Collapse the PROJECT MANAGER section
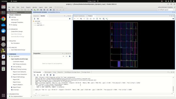Viewport: 176px width, 99px height. pos(8,15)
